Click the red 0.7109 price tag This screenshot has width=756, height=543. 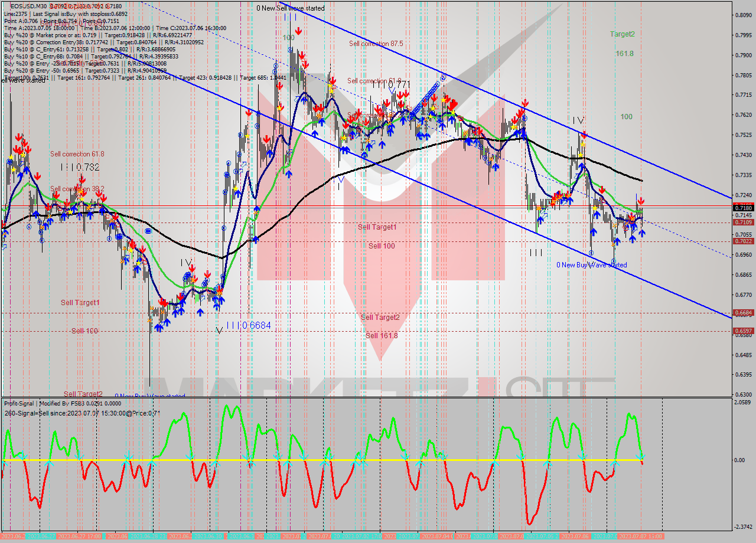tap(742, 222)
